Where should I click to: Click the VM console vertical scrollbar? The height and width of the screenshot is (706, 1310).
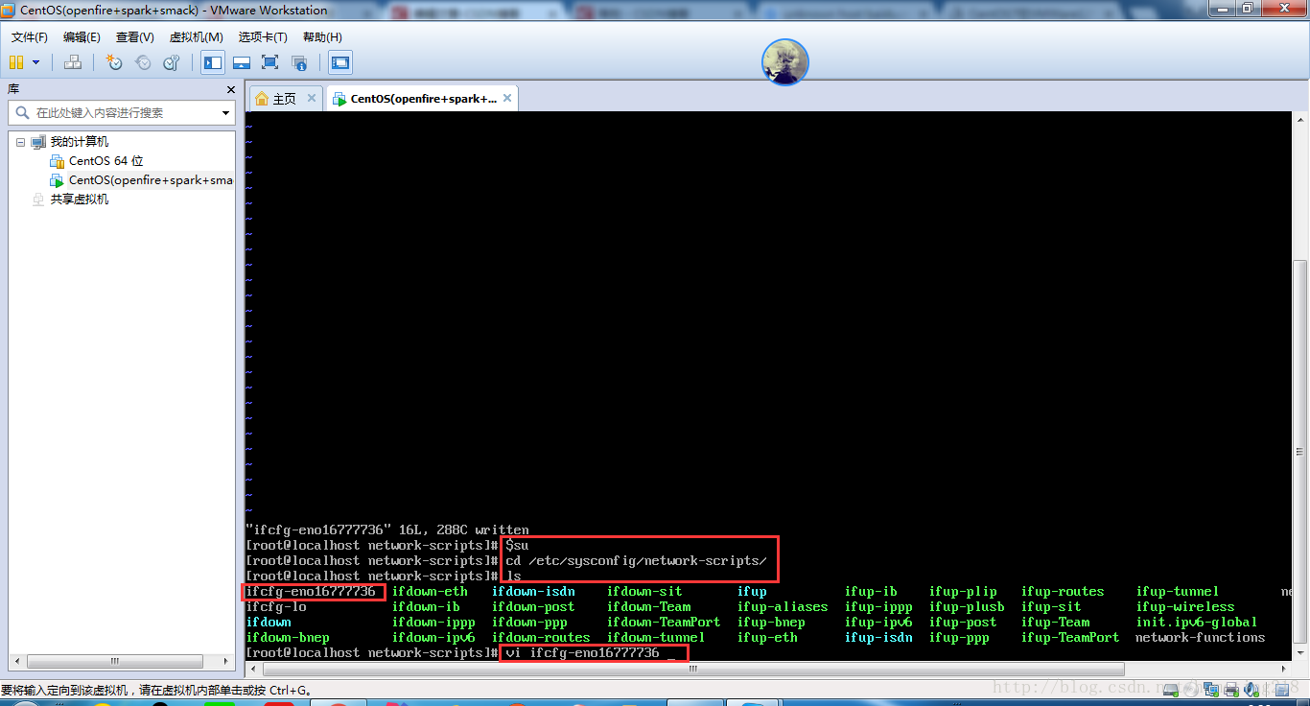(x=1300, y=450)
